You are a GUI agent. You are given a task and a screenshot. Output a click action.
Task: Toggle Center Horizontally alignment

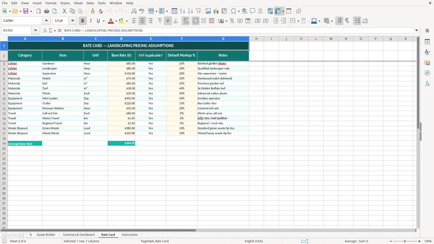142,21
